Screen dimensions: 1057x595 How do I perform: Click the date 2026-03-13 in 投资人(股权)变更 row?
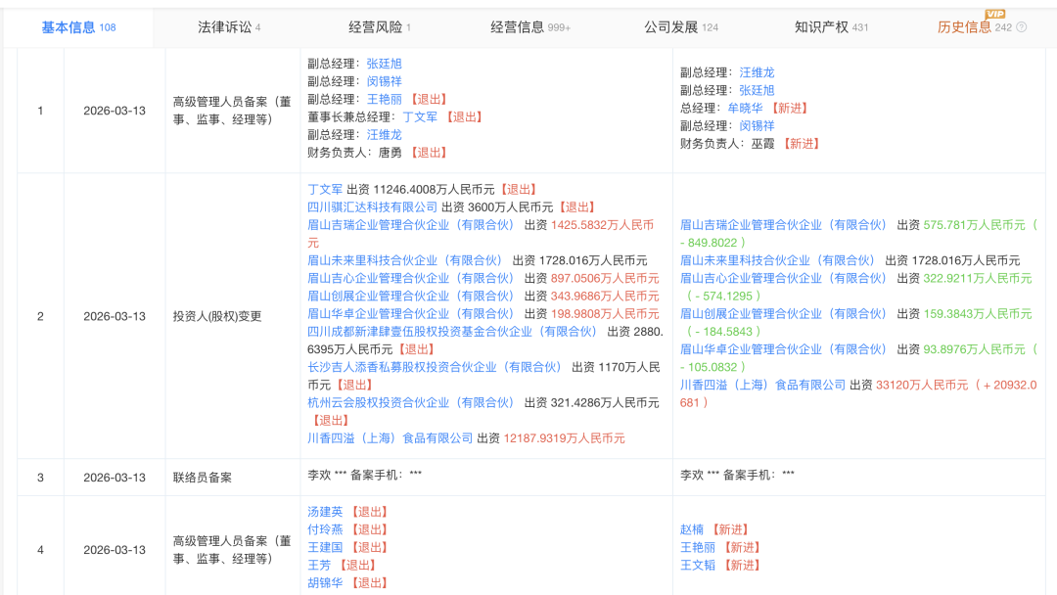coord(115,317)
